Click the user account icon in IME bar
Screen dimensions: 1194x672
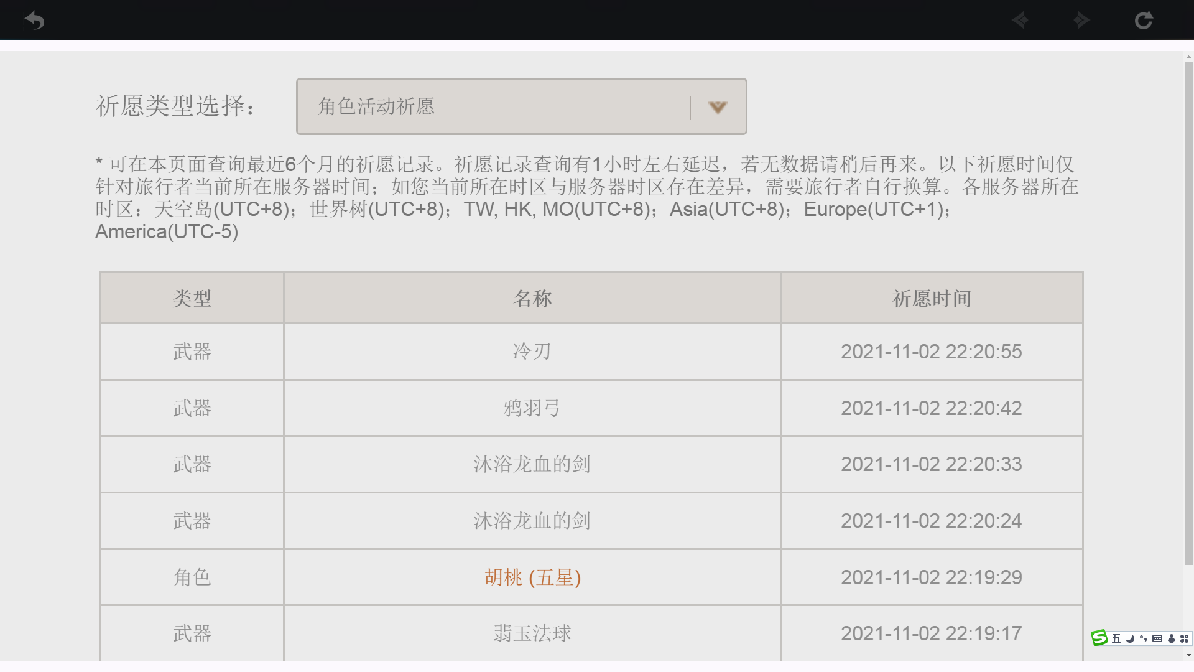click(x=1171, y=638)
